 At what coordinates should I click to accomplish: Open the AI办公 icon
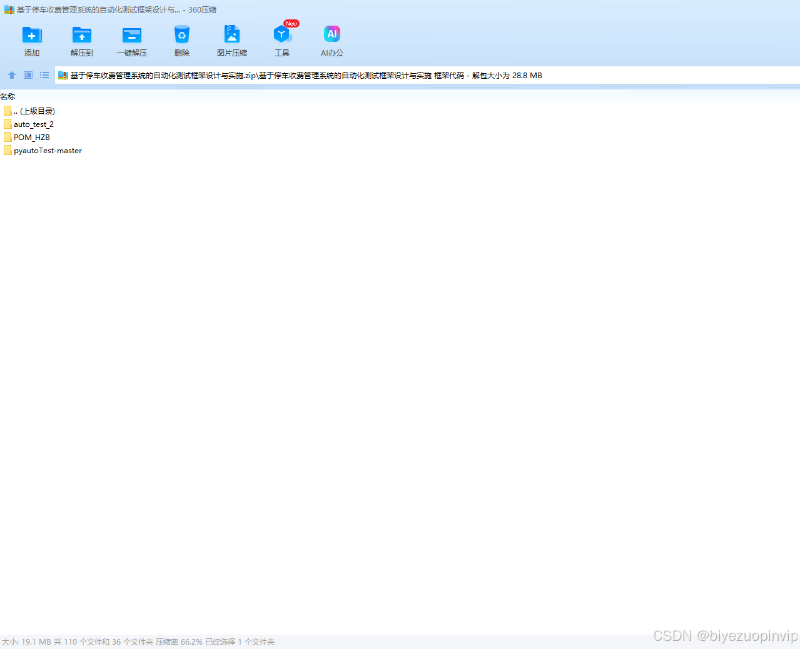pos(332,34)
